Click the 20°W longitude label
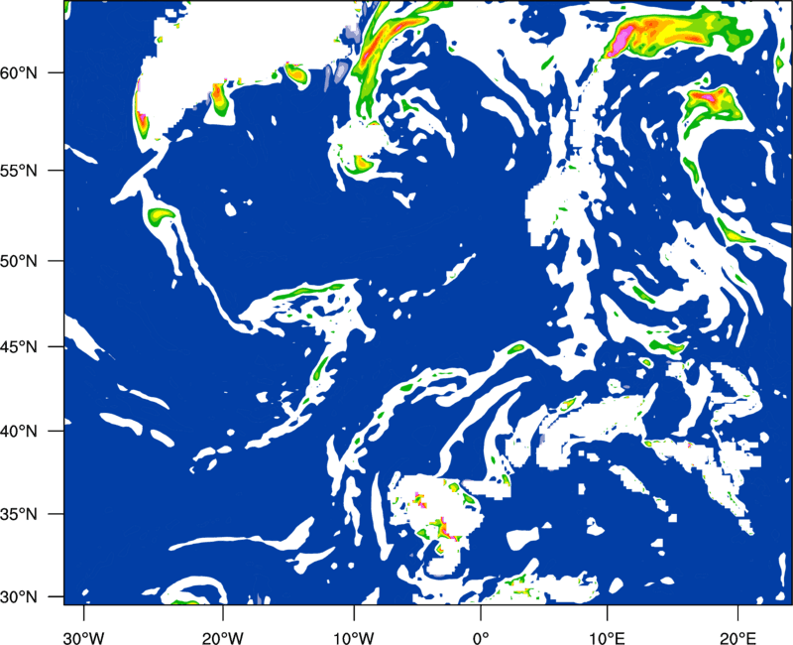793x645 pixels. click(x=222, y=638)
